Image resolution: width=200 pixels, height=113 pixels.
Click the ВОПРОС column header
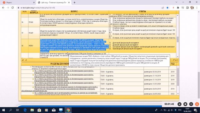(x=74, y=12)
